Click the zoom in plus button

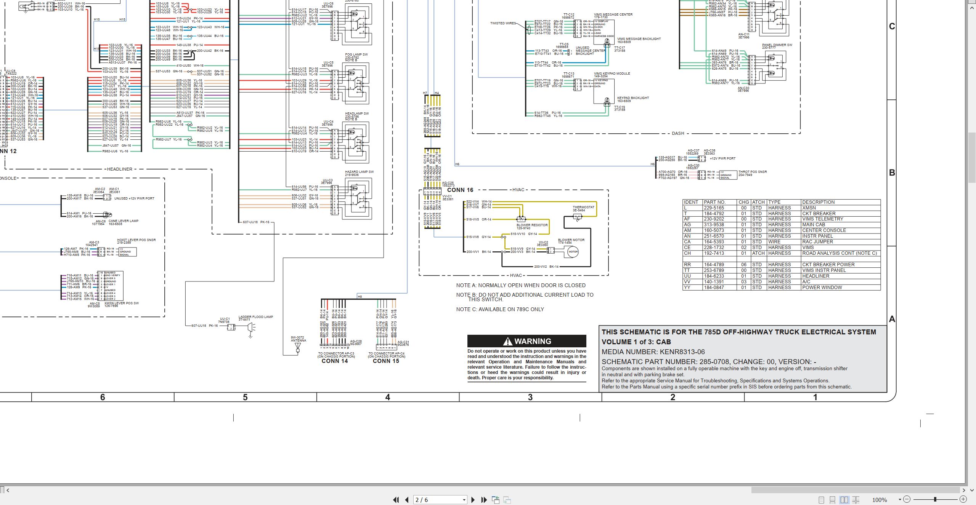963,499
